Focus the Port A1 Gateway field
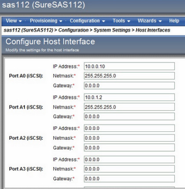The width and height of the screenshot is (185, 189). click(x=129, y=116)
